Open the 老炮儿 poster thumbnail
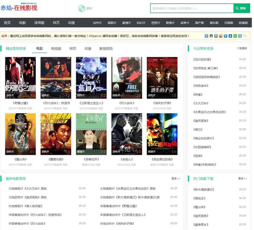The width and height of the screenshot is (254, 230). click(127, 134)
